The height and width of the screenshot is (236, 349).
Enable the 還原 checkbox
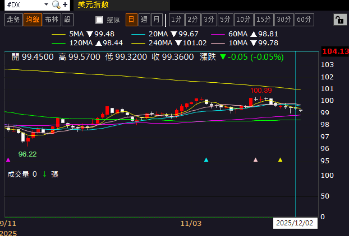click(x=99, y=20)
